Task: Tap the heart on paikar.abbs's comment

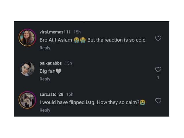Action: (x=158, y=69)
